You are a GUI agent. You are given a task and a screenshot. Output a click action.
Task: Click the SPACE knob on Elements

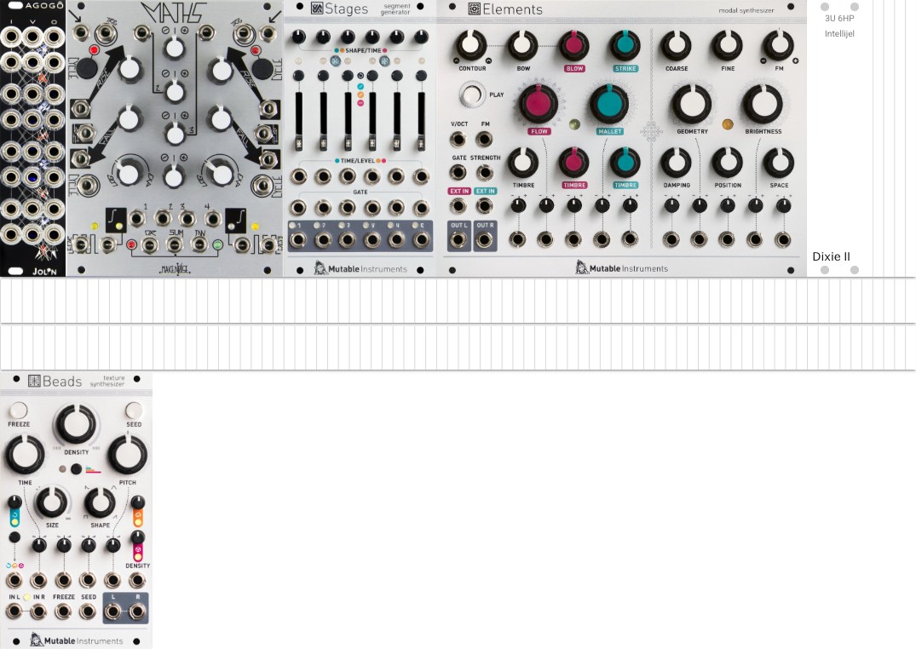[x=778, y=163]
